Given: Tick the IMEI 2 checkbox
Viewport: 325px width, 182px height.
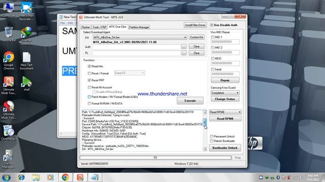Looking at the screenshot, I should tap(212, 48).
